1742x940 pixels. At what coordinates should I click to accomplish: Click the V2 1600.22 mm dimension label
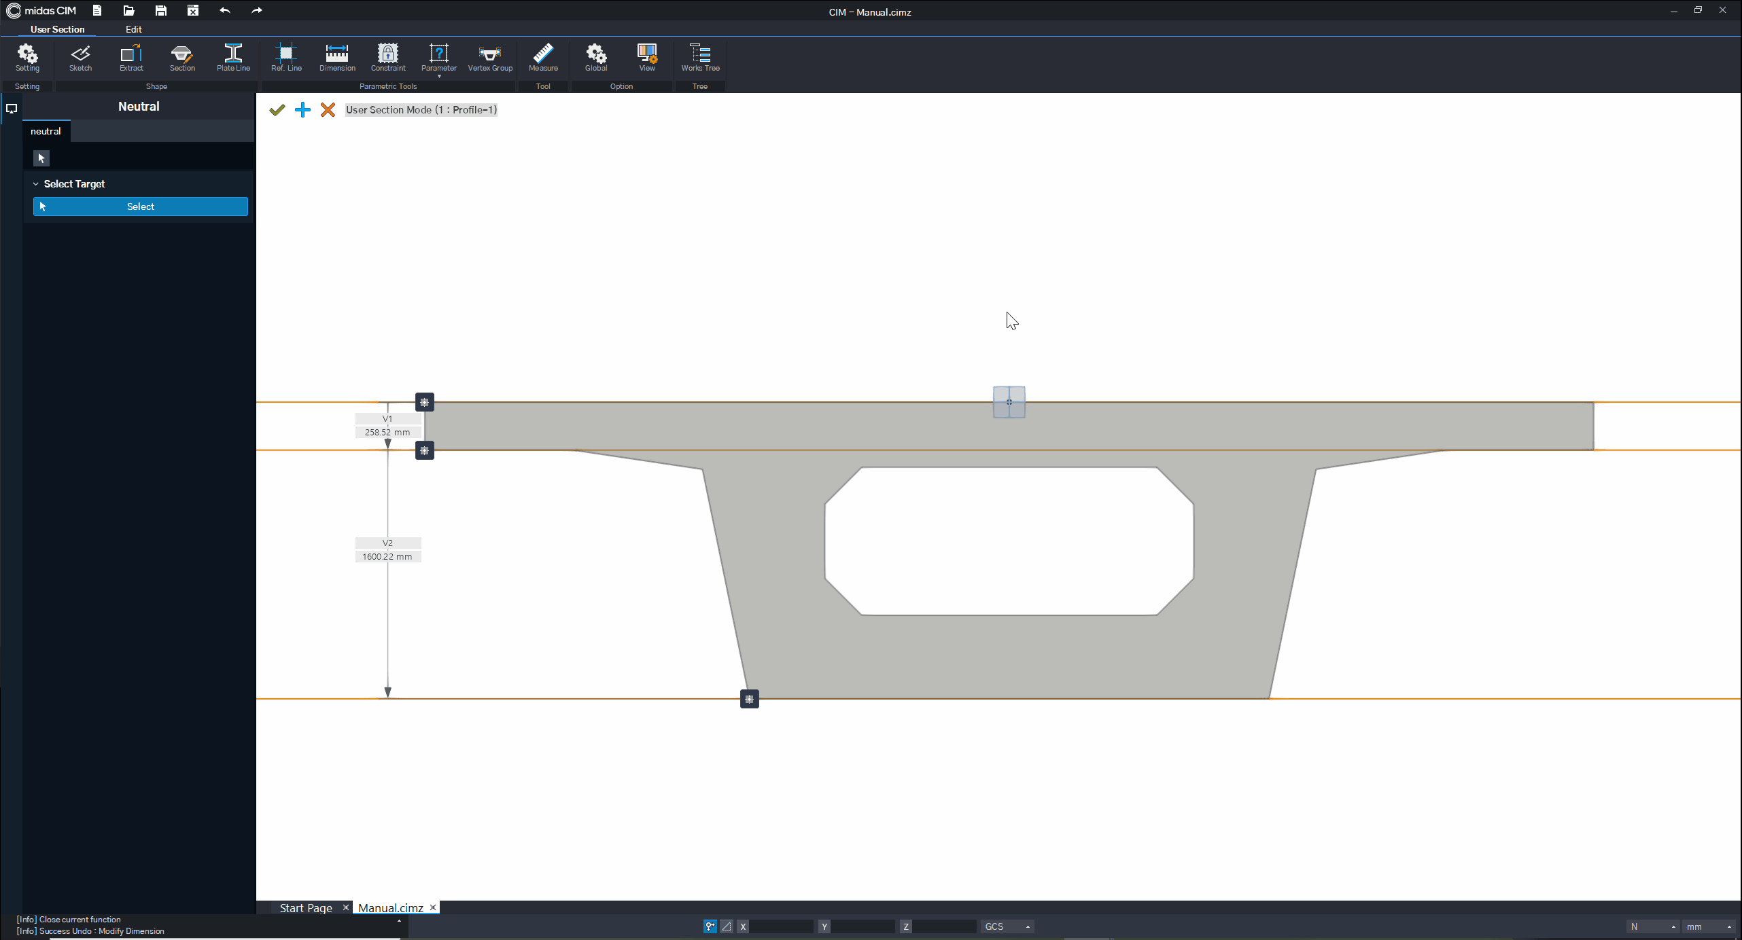click(387, 550)
